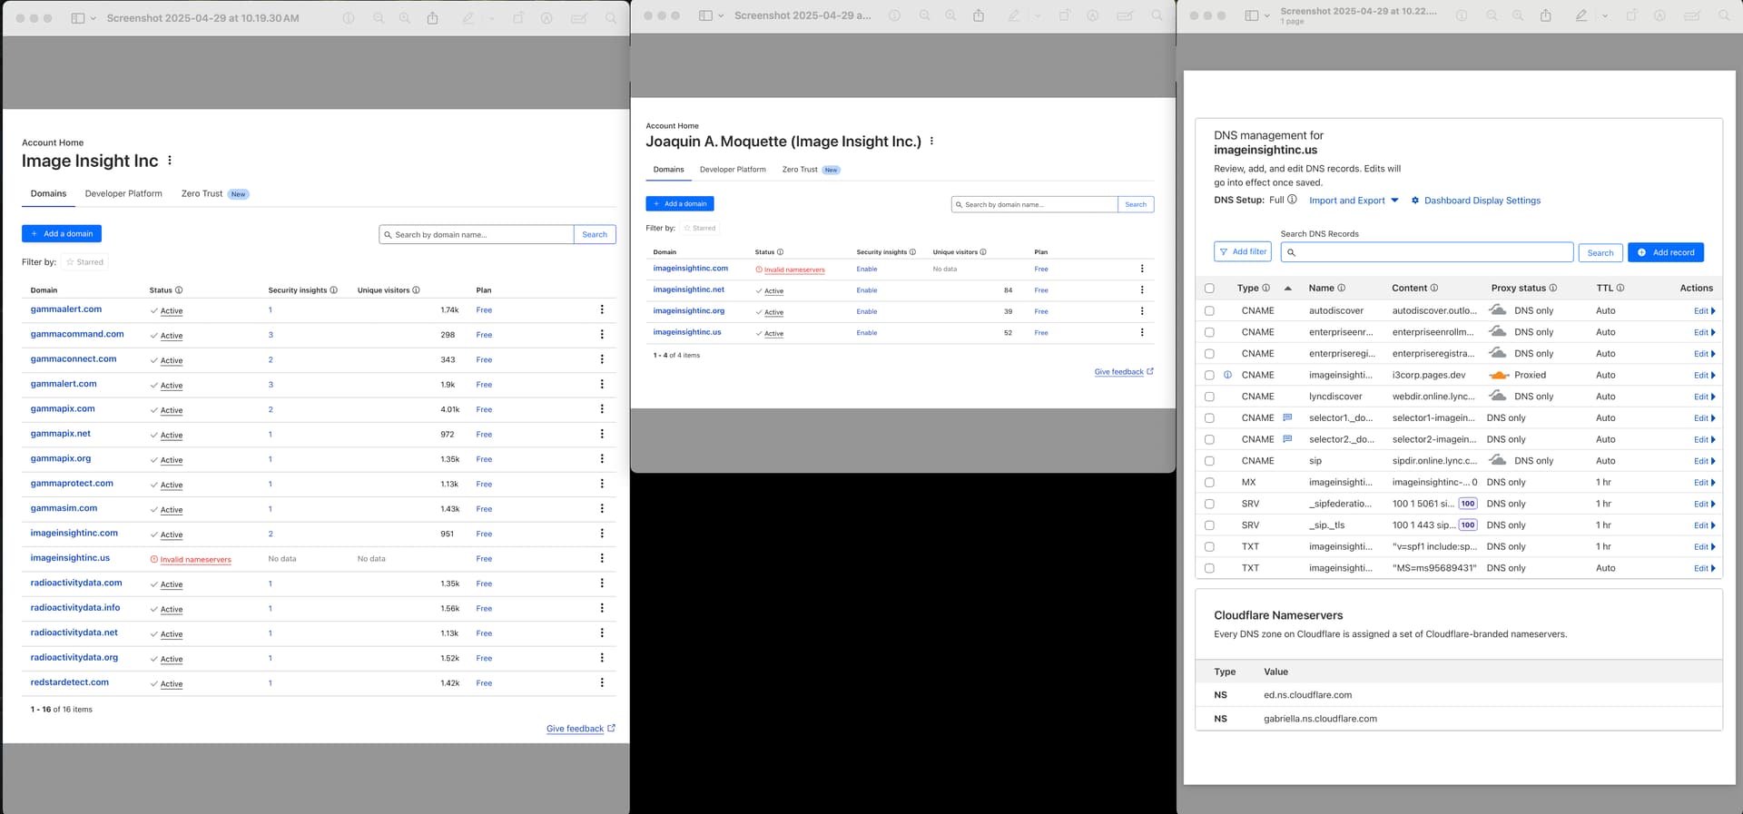The width and height of the screenshot is (1743, 814).
Task: Zoom out on right Preview window toolbar
Action: pyautogui.click(x=1492, y=15)
